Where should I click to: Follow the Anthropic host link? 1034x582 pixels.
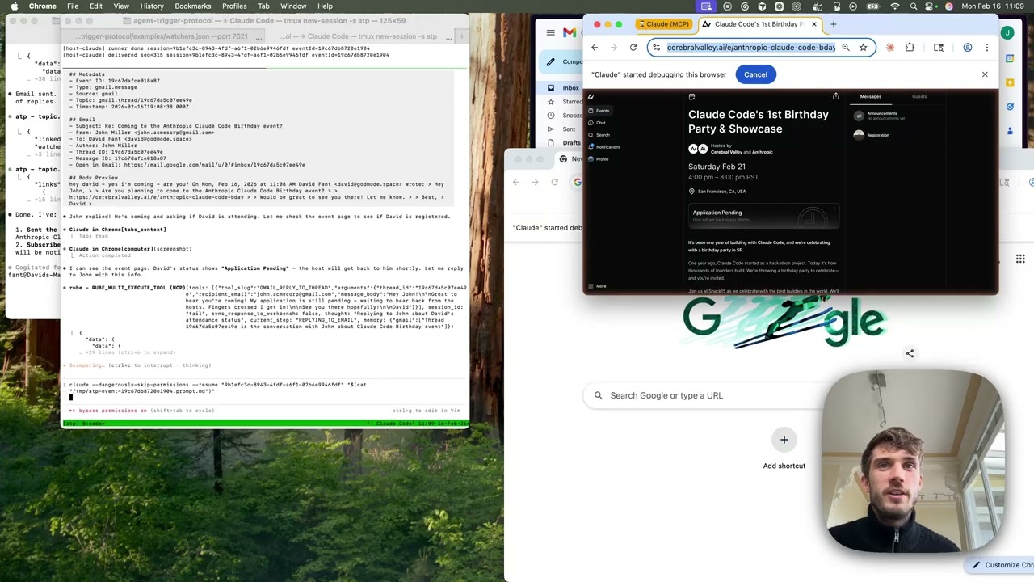(x=762, y=152)
